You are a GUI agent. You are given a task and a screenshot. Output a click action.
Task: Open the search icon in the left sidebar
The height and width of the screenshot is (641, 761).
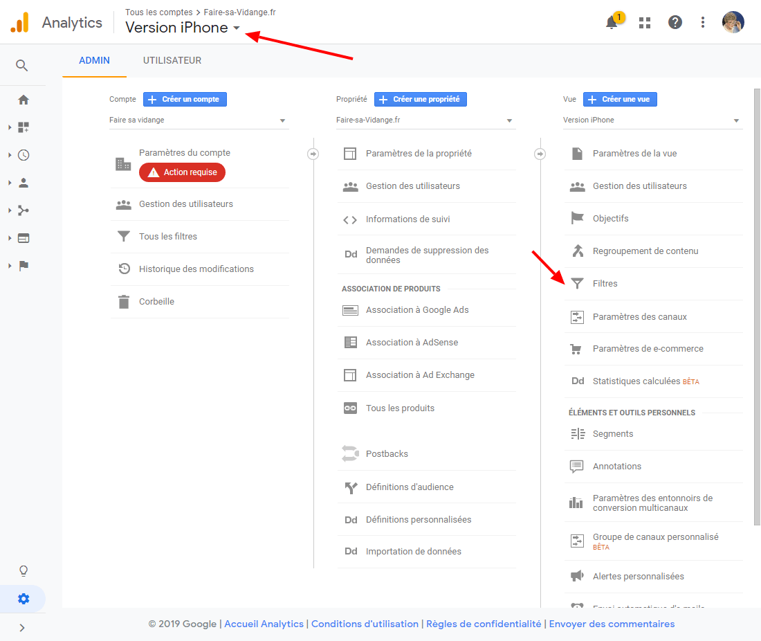[x=21, y=65]
